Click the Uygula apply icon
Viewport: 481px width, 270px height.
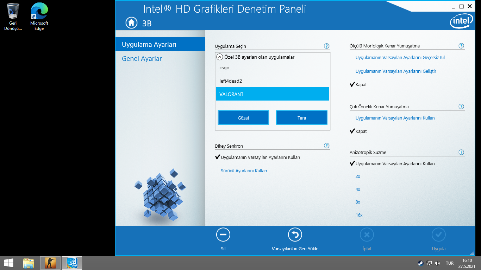coord(438,235)
